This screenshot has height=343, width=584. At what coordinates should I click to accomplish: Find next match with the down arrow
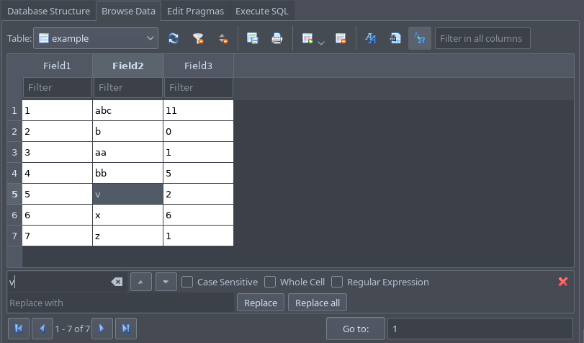tap(166, 282)
